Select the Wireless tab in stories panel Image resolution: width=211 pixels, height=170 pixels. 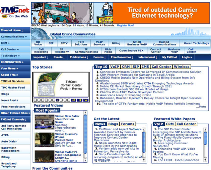coord(182,66)
